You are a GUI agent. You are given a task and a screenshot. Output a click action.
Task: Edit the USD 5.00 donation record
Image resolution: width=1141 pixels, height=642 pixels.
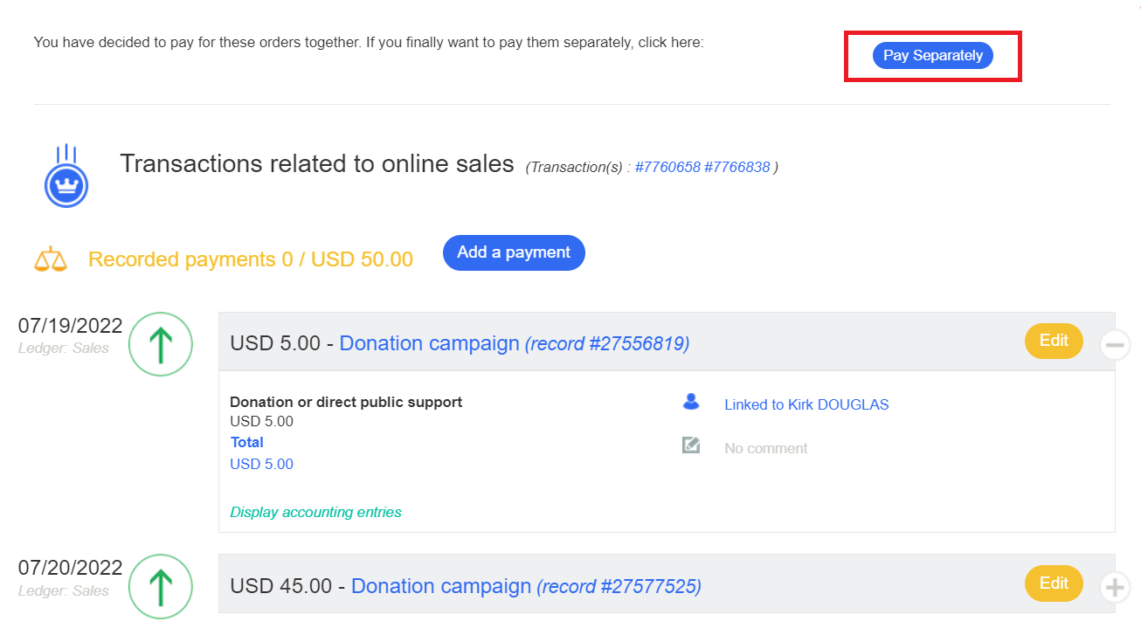coord(1053,342)
